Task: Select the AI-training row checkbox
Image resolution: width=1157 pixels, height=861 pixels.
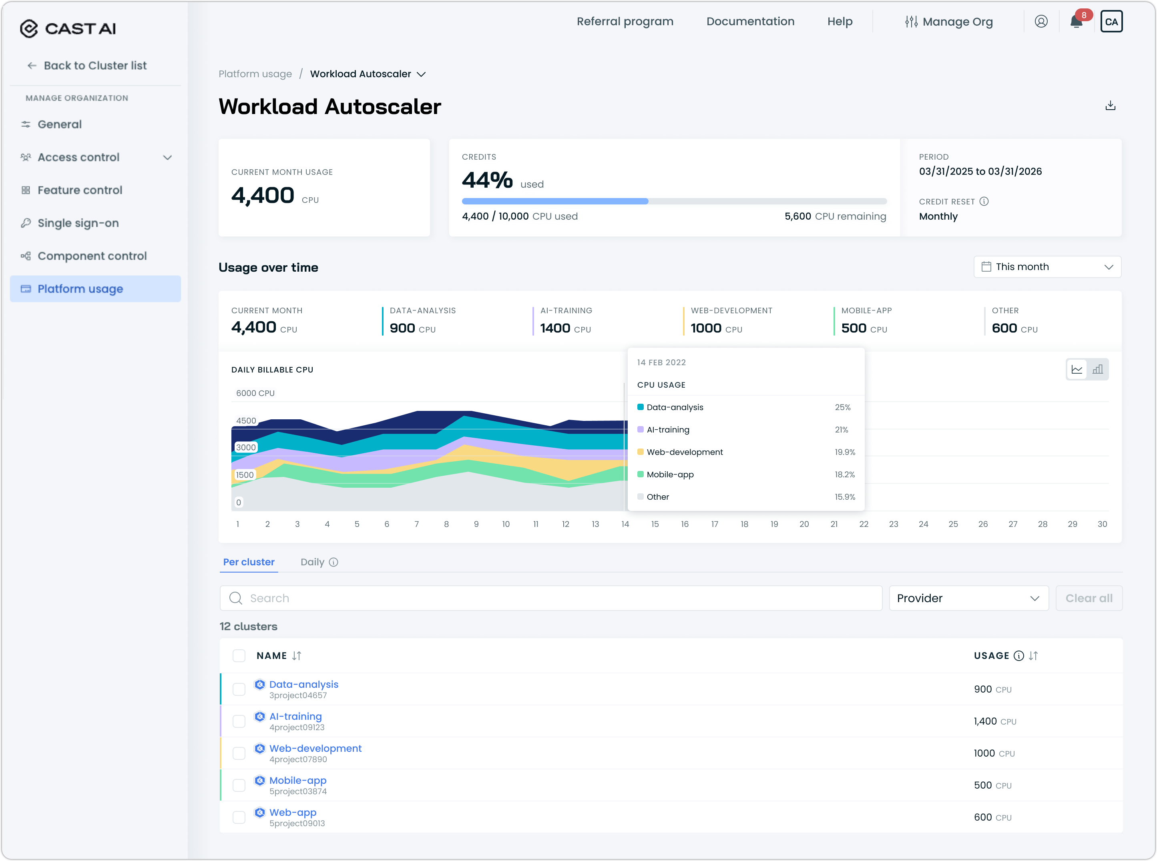Action: [239, 721]
